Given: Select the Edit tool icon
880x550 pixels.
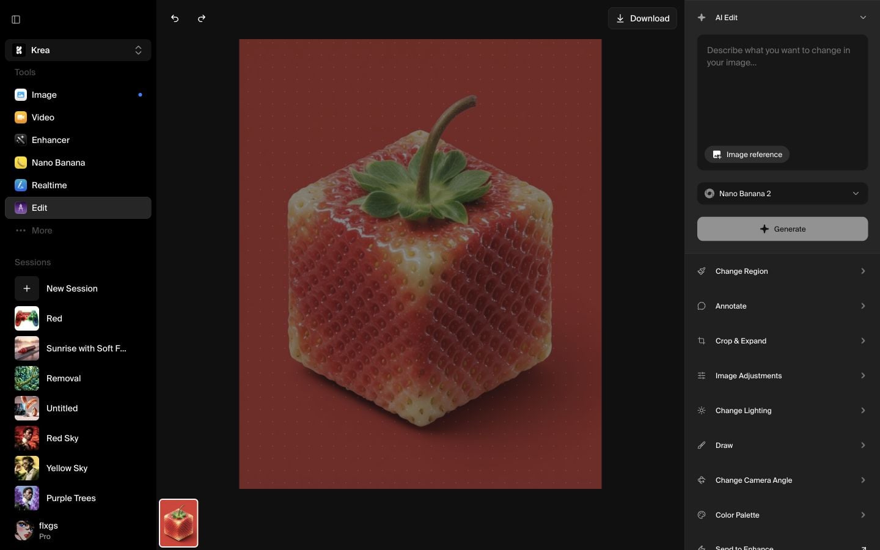Looking at the screenshot, I should tap(21, 208).
